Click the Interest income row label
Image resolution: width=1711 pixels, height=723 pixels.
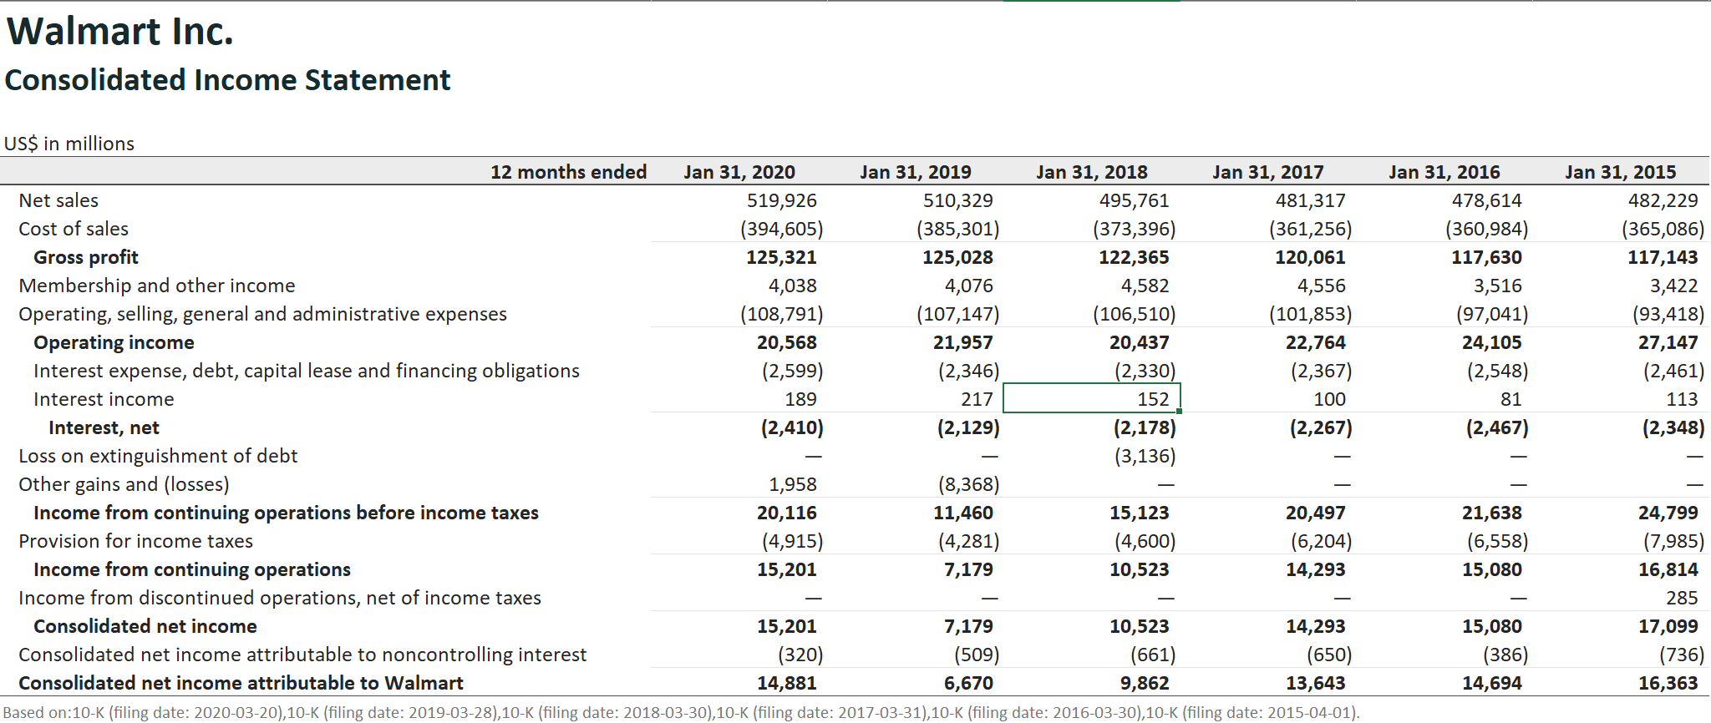tap(104, 399)
